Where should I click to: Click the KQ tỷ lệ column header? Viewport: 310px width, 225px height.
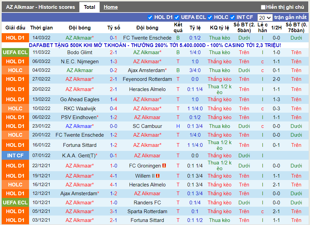pos(219,28)
